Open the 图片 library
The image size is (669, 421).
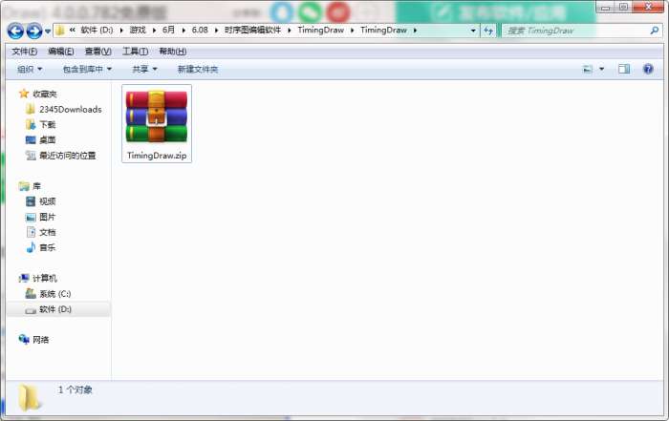click(x=48, y=217)
